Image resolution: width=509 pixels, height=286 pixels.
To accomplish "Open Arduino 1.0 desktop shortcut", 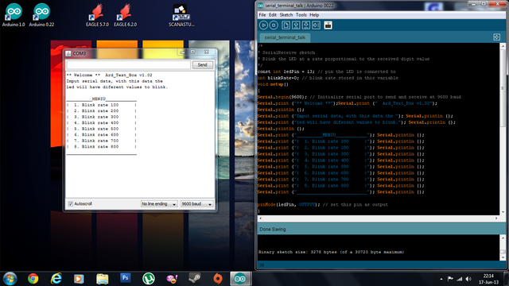I will (14, 15).
